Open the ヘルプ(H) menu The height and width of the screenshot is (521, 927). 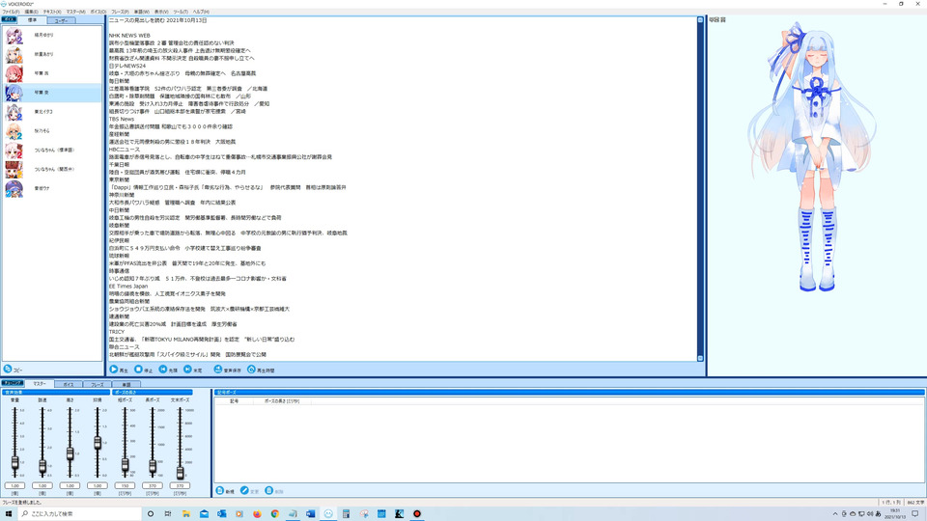(x=201, y=12)
